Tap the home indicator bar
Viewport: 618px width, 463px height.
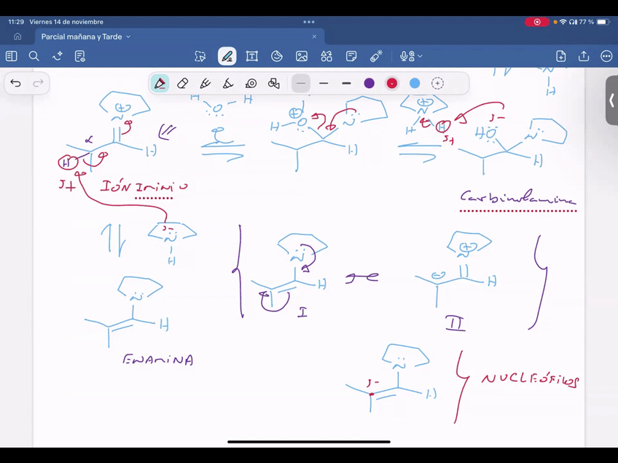309,442
